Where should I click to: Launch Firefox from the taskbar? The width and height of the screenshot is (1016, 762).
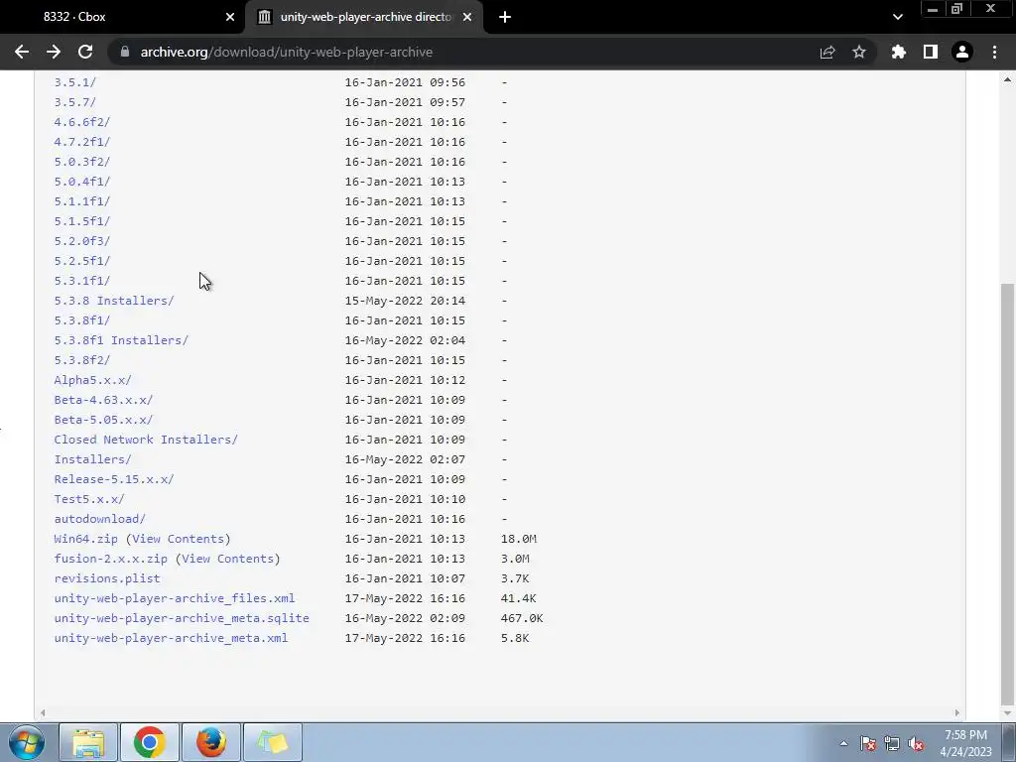tap(211, 742)
